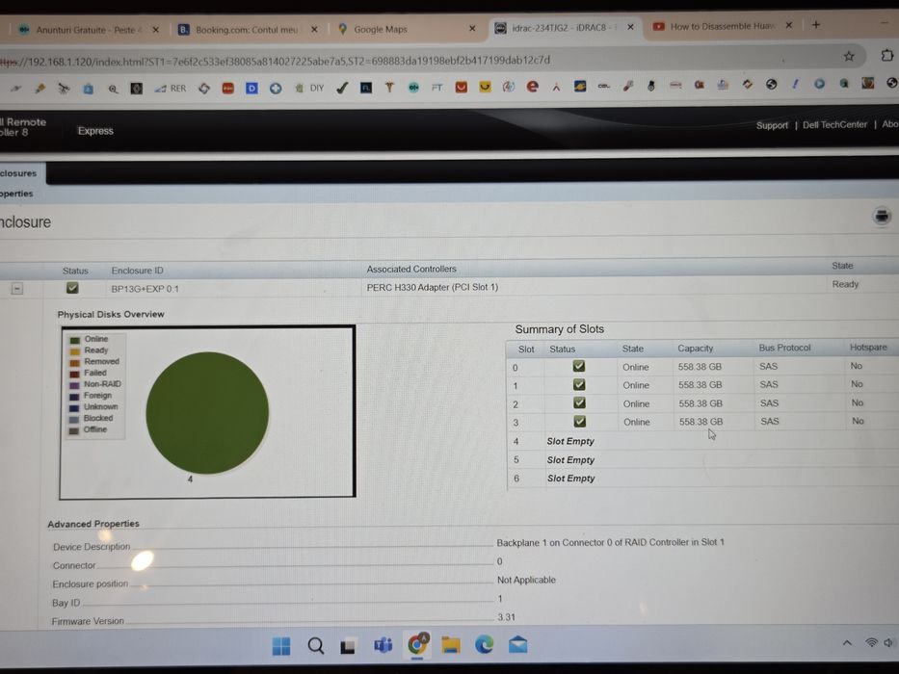
Task: Click the Express license label in the header
Action: point(95,131)
